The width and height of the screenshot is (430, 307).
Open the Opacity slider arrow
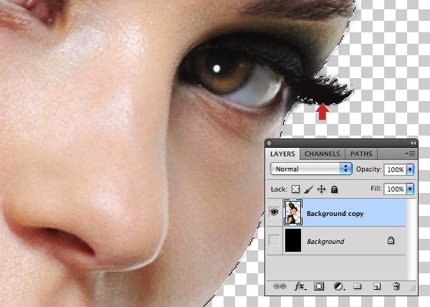[410, 169]
